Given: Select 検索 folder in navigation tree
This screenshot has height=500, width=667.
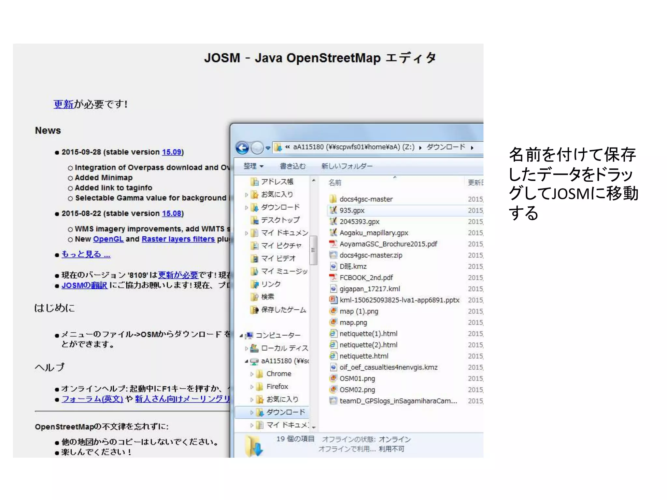Looking at the screenshot, I should pos(267,297).
